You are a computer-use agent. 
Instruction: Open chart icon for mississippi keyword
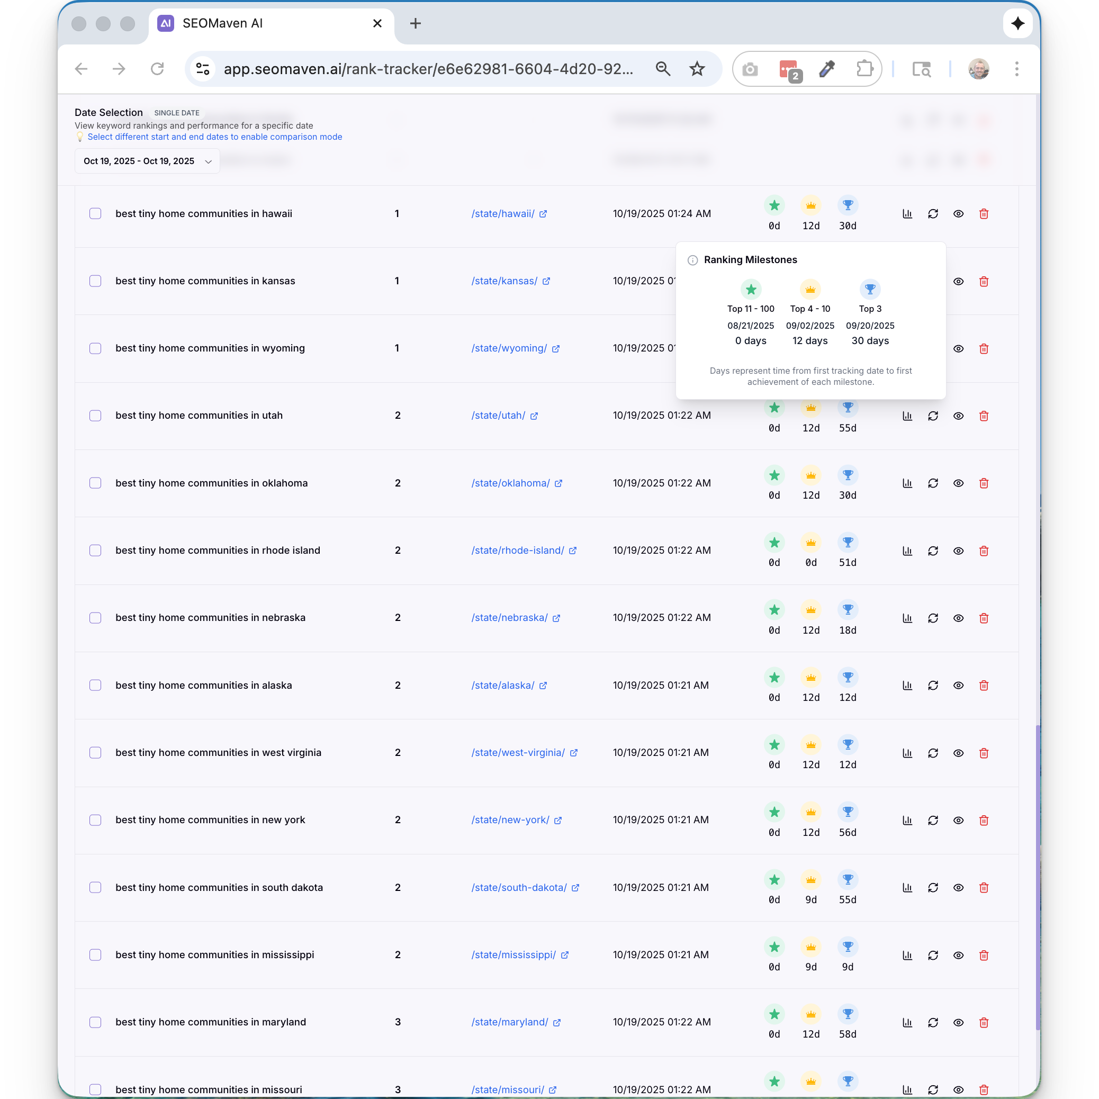tap(907, 955)
